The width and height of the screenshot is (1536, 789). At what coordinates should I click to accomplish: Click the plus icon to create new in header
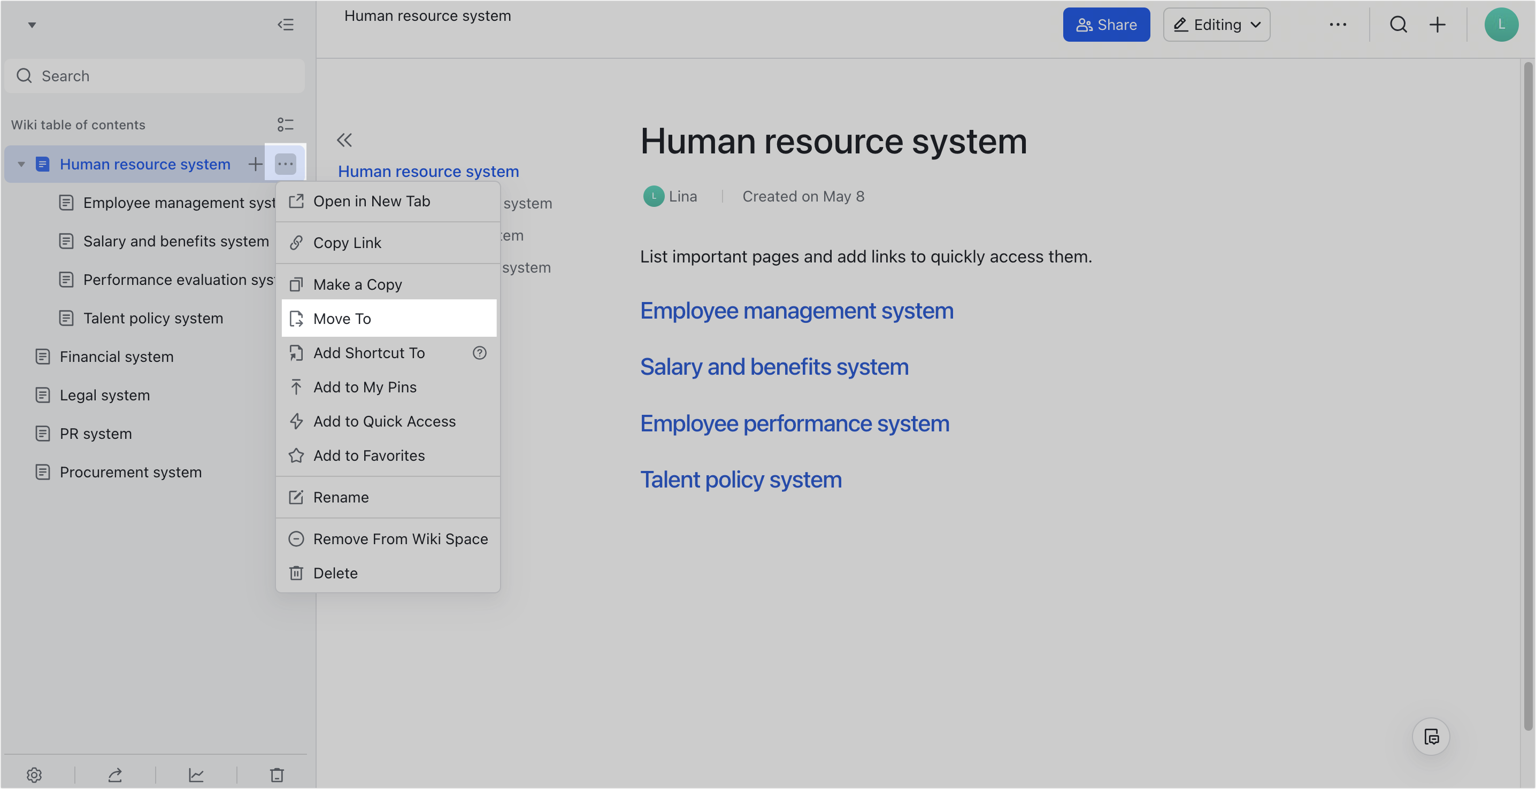[x=1438, y=25]
